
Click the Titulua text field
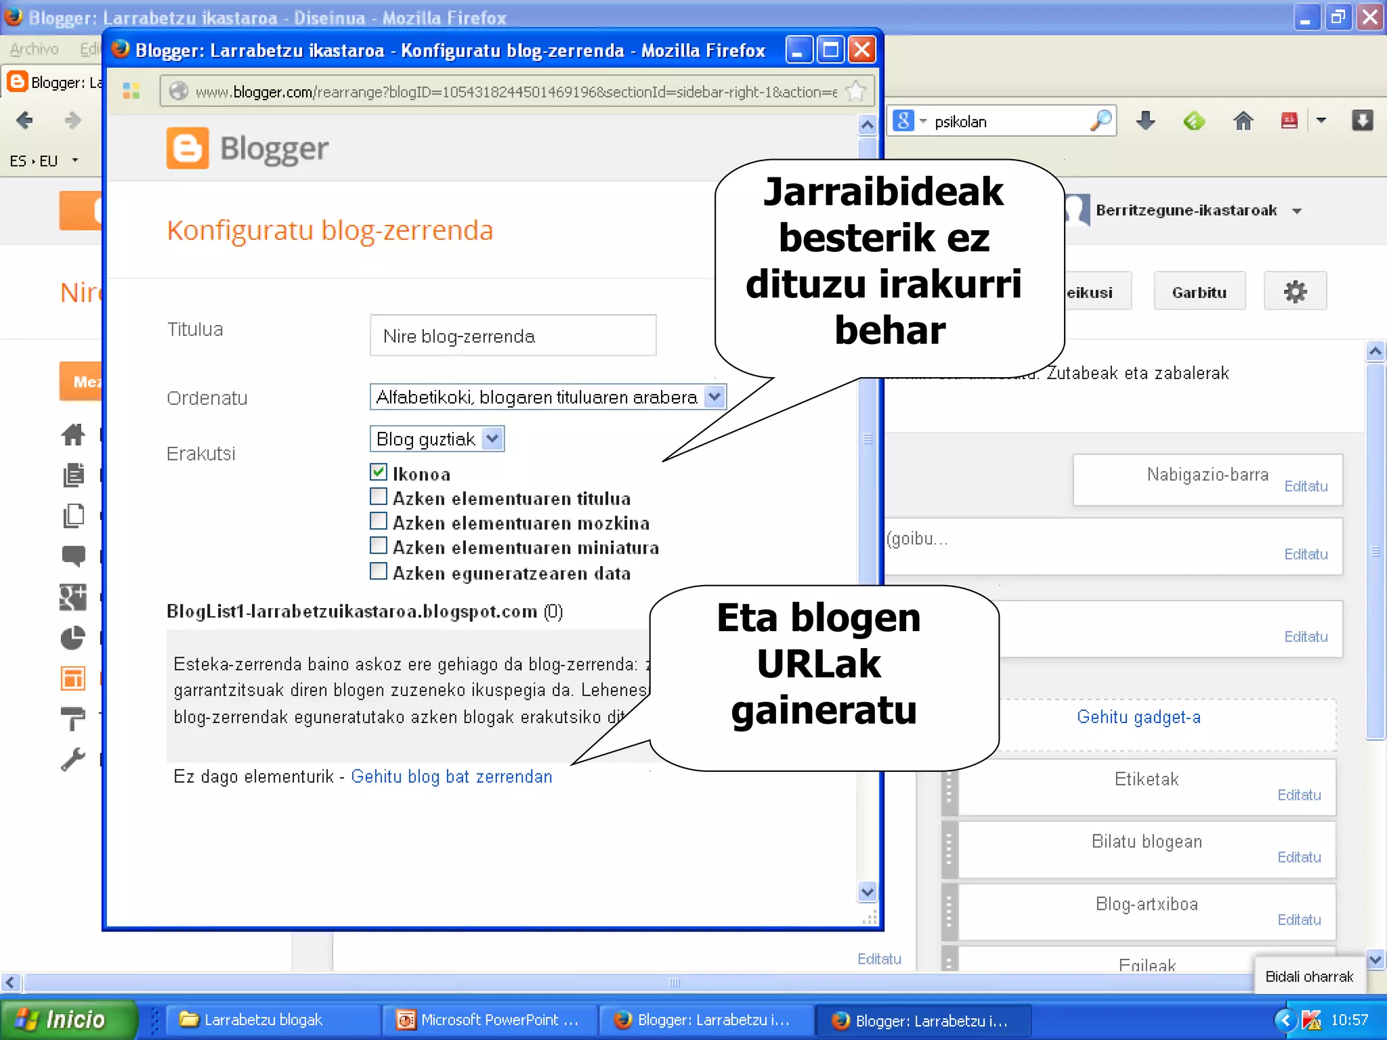[513, 335]
